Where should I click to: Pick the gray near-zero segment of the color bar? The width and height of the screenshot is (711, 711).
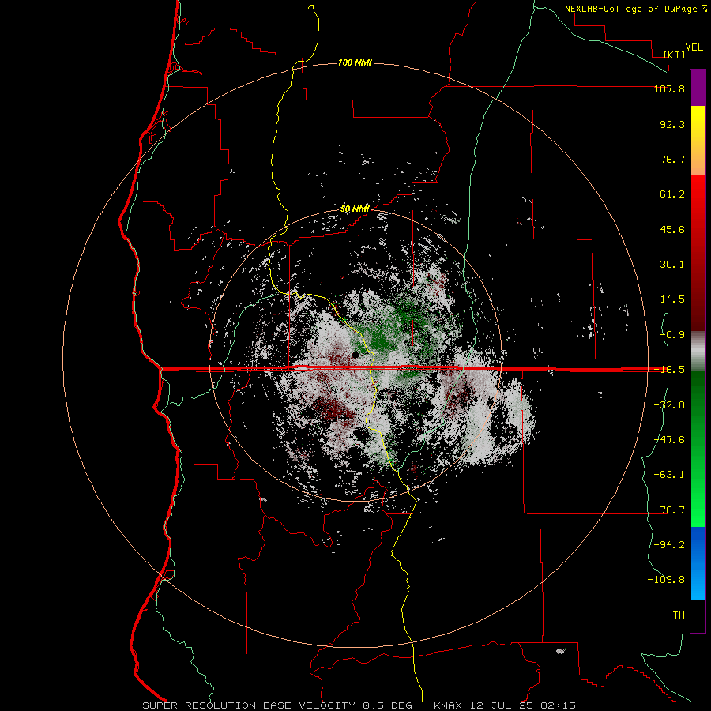tap(698, 352)
